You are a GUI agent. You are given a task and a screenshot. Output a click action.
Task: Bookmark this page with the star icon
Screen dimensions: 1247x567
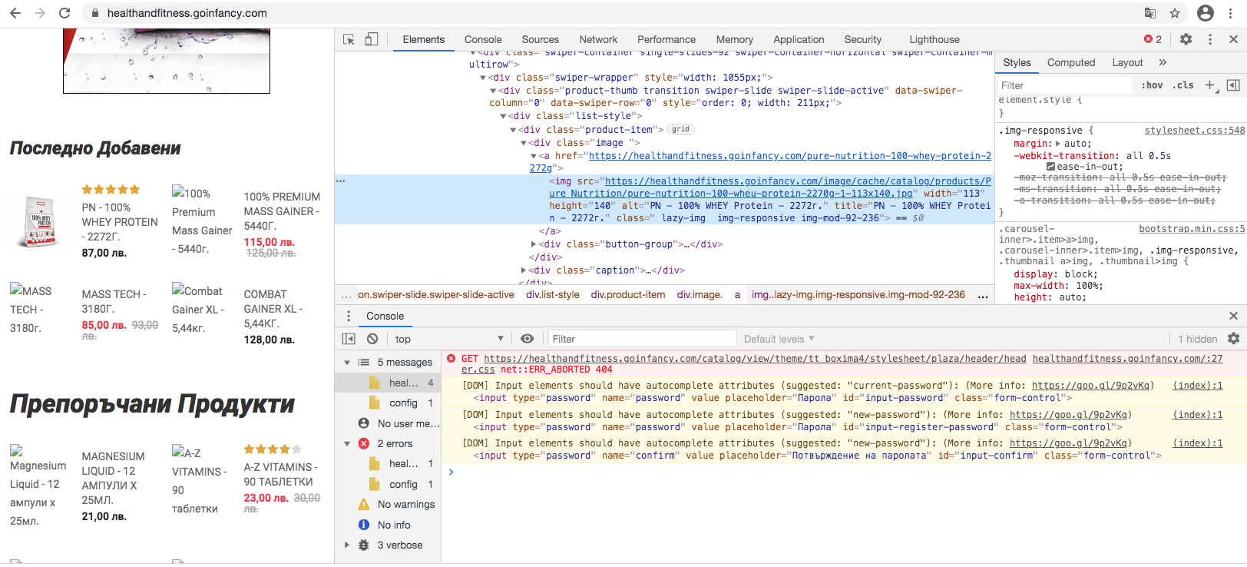click(1175, 13)
